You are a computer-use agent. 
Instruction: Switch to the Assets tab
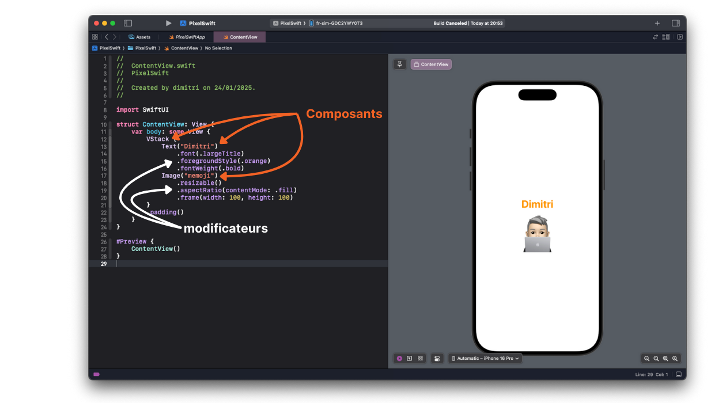click(x=139, y=37)
